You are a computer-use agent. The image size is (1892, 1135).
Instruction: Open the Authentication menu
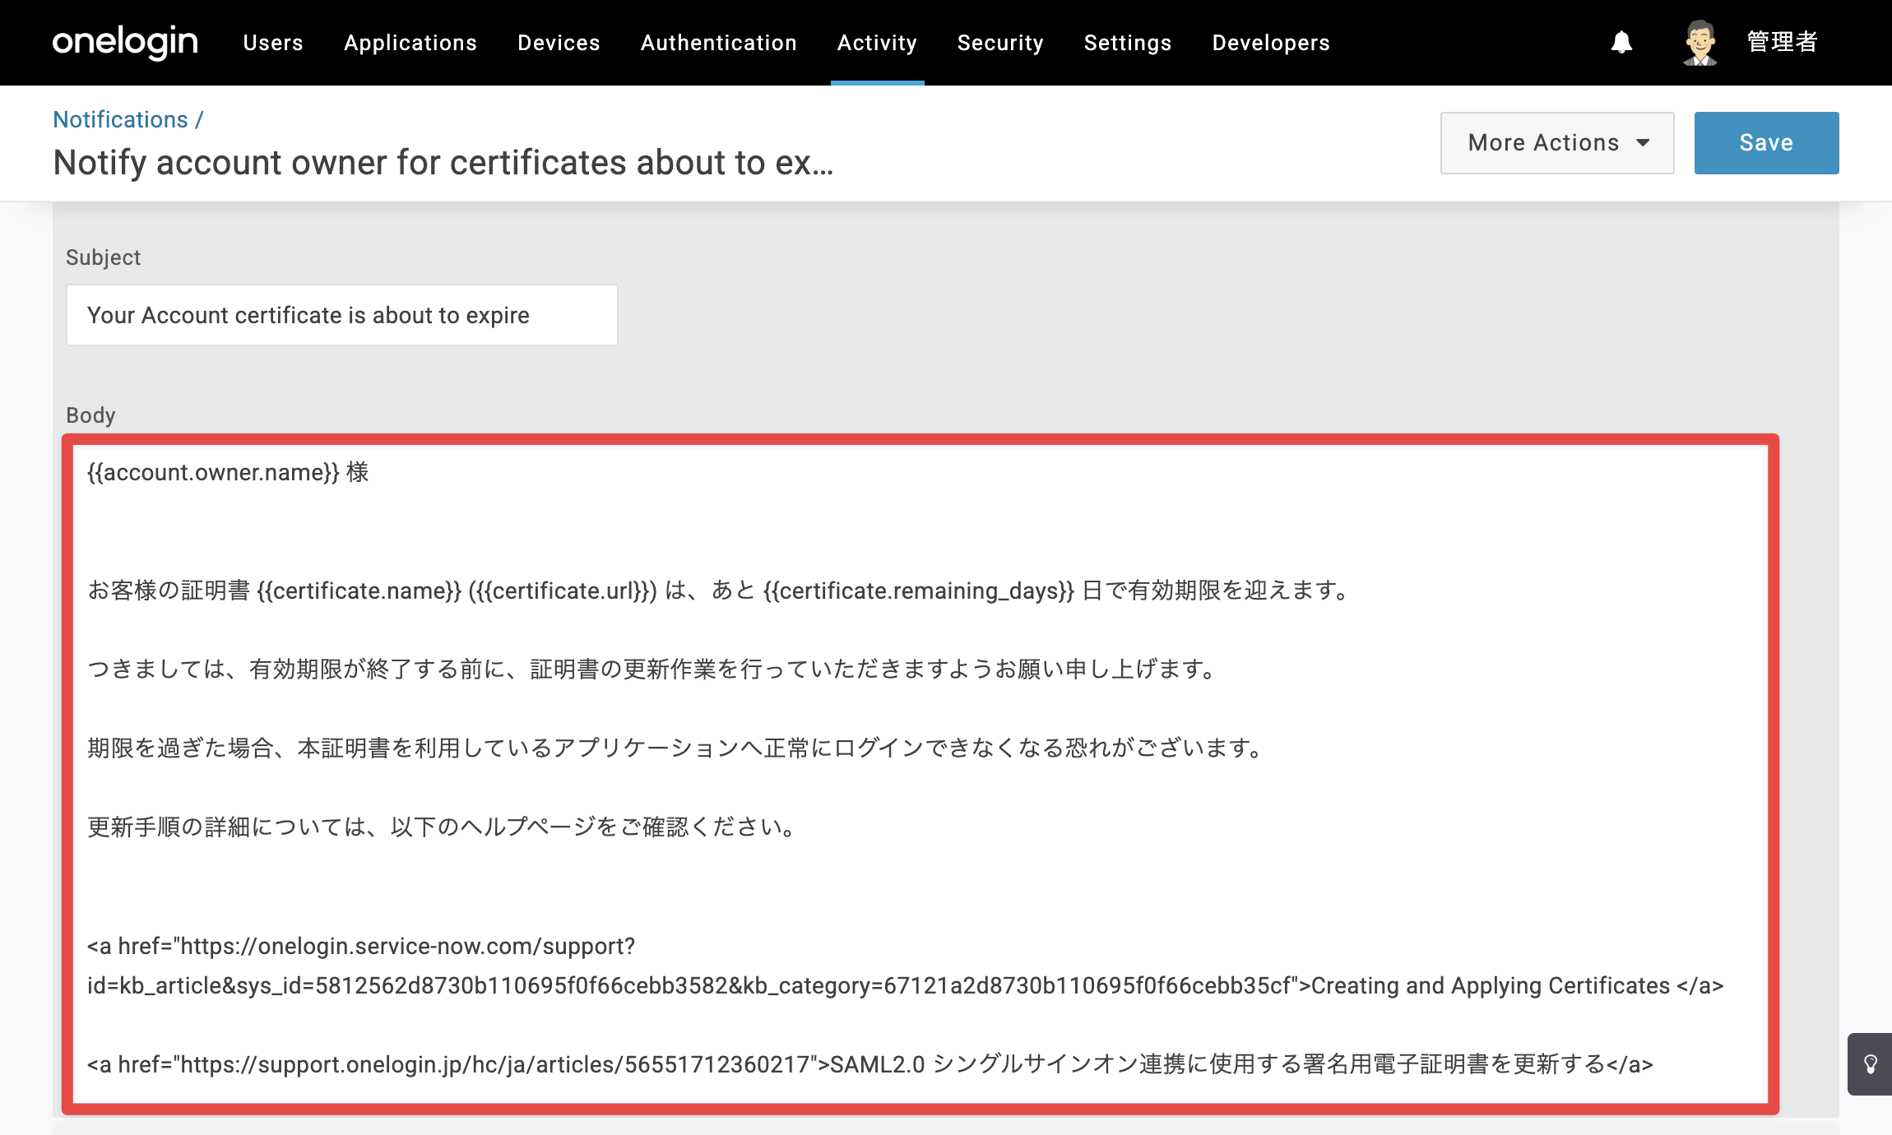[719, 43]
